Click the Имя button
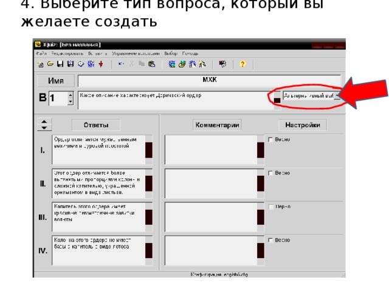Screen dimensions: 389x291 (56, 81)
